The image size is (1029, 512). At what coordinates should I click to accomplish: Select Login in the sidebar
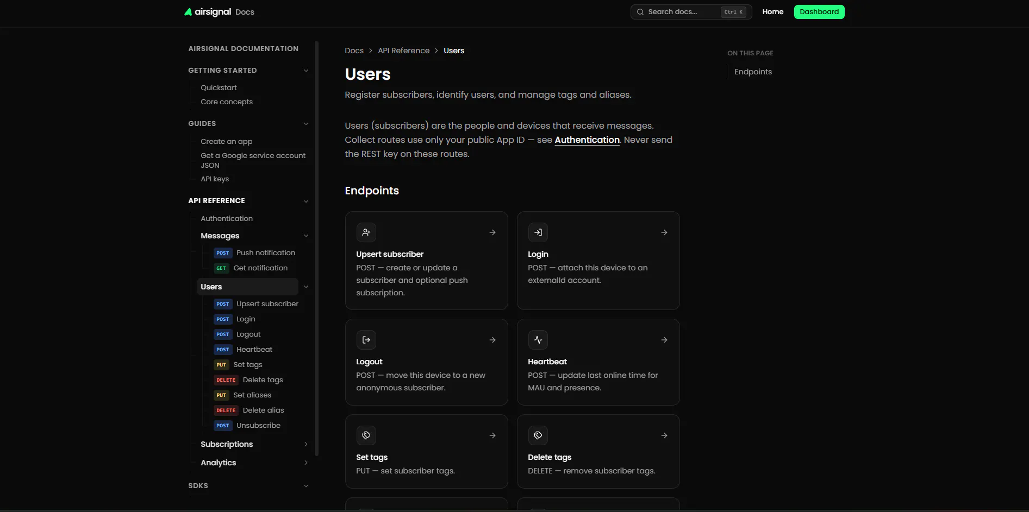click(246, 319)
